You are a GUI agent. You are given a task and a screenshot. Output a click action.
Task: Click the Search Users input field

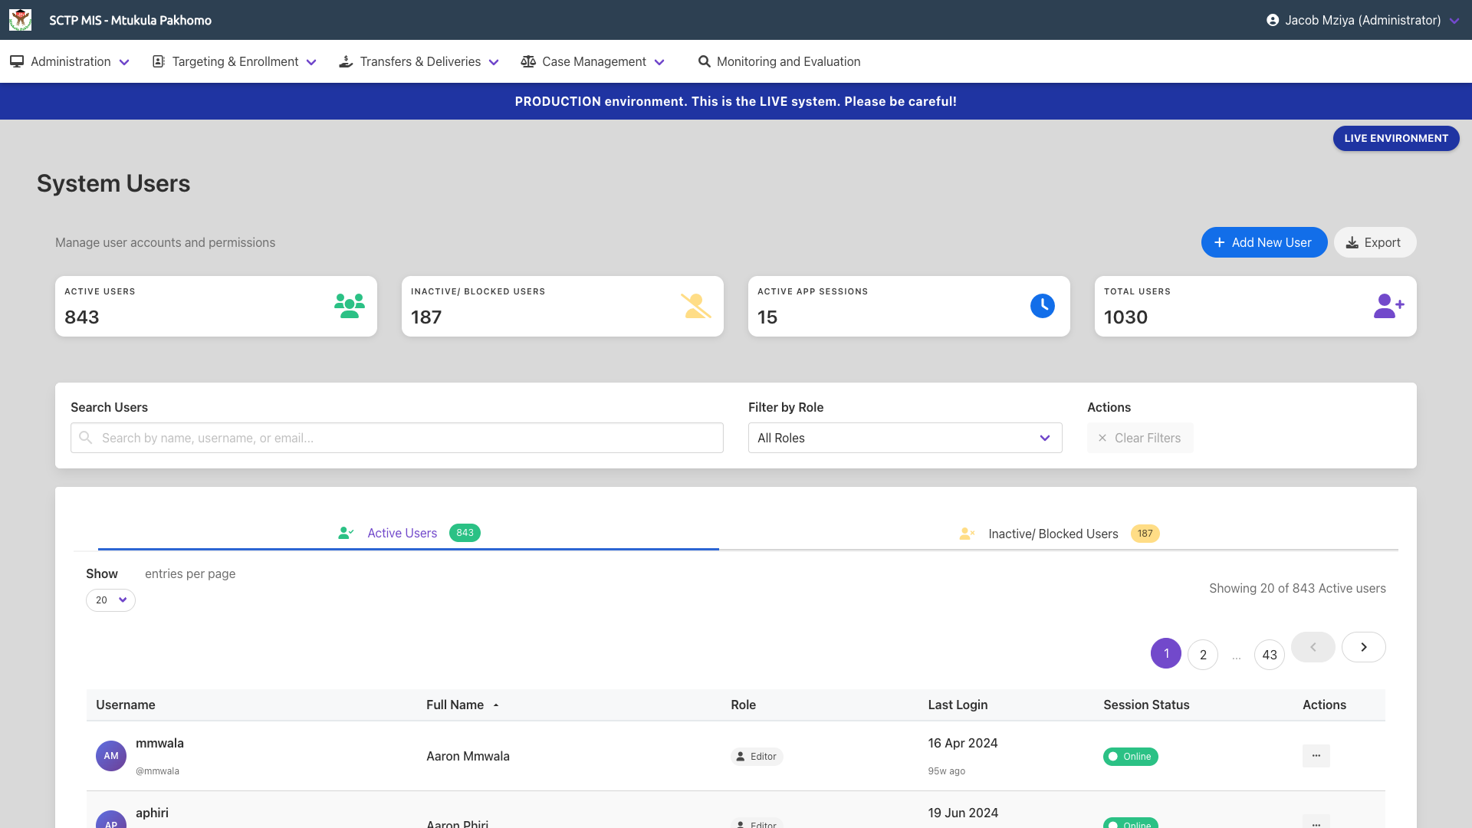click(x=397, y=438)
